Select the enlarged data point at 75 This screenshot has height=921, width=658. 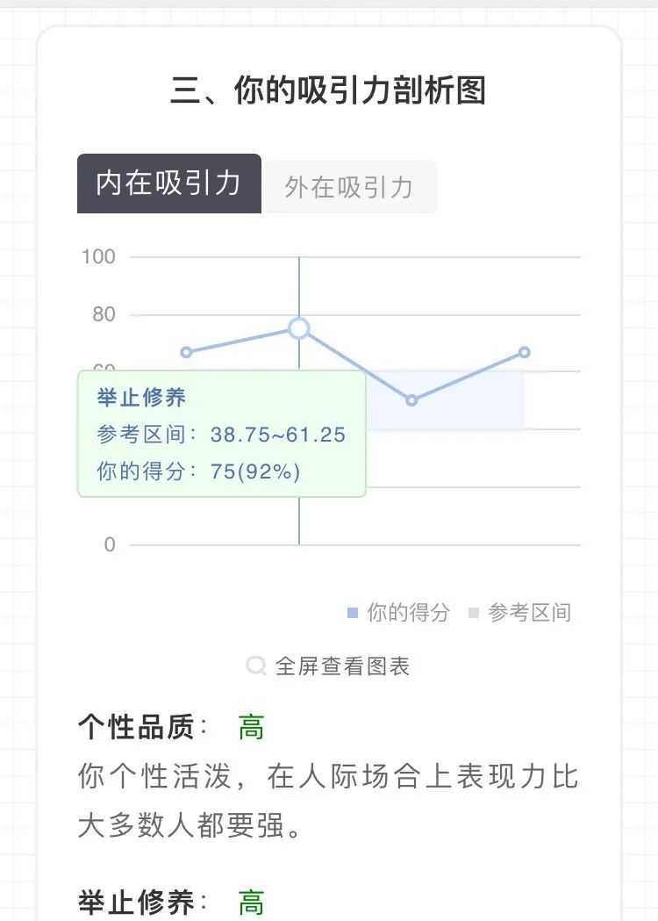(x=299, y=328)
